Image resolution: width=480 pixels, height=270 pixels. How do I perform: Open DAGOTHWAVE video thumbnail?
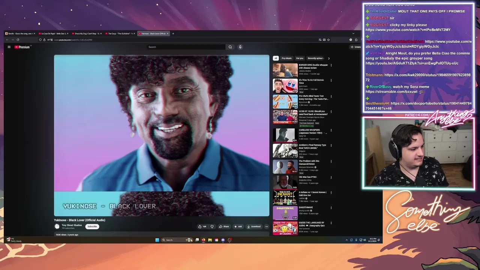coord(285,213)
